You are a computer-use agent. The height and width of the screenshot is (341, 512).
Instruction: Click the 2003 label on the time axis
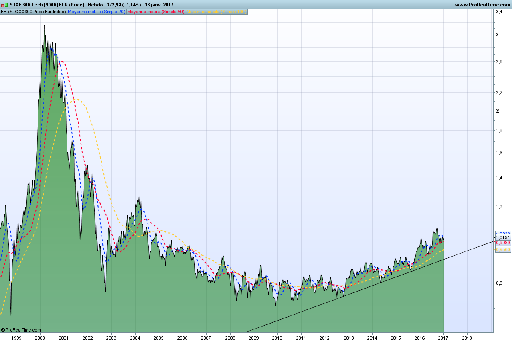click(x=111, y=337)
